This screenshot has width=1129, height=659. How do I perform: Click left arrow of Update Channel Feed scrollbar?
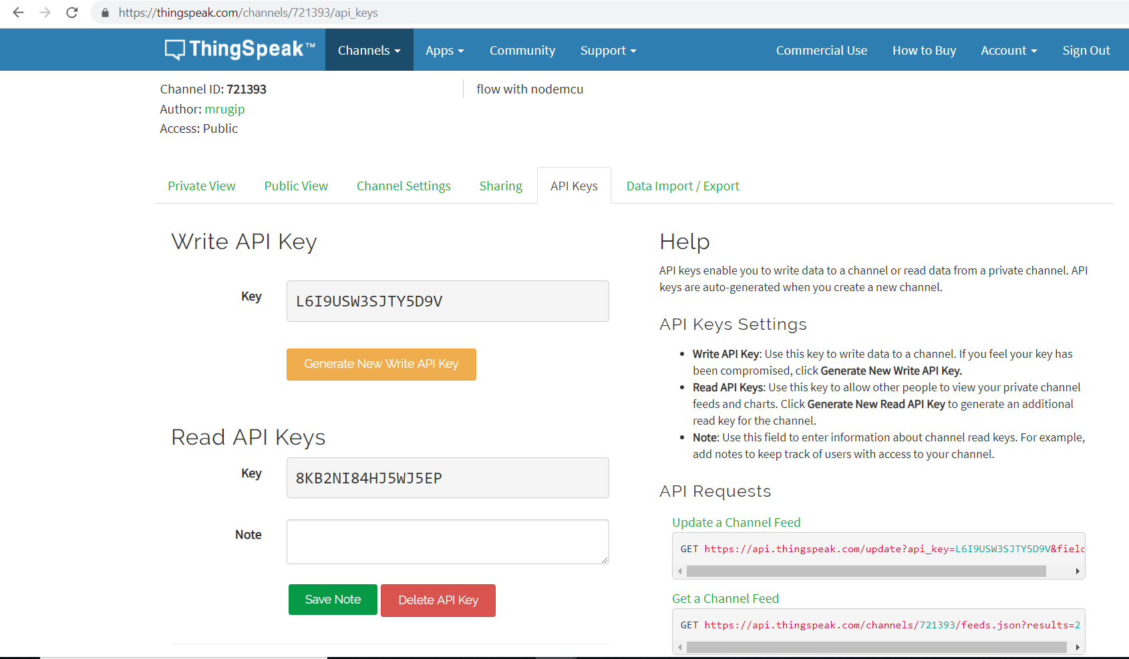(680, 571)
